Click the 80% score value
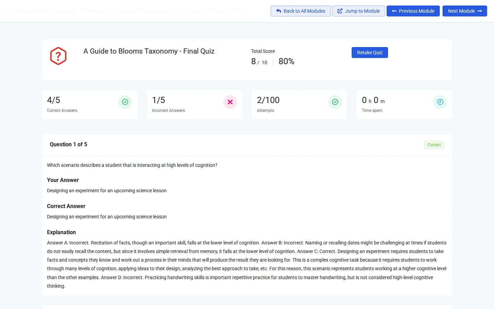This screenshot has height=309, width=494. point(286,61)
